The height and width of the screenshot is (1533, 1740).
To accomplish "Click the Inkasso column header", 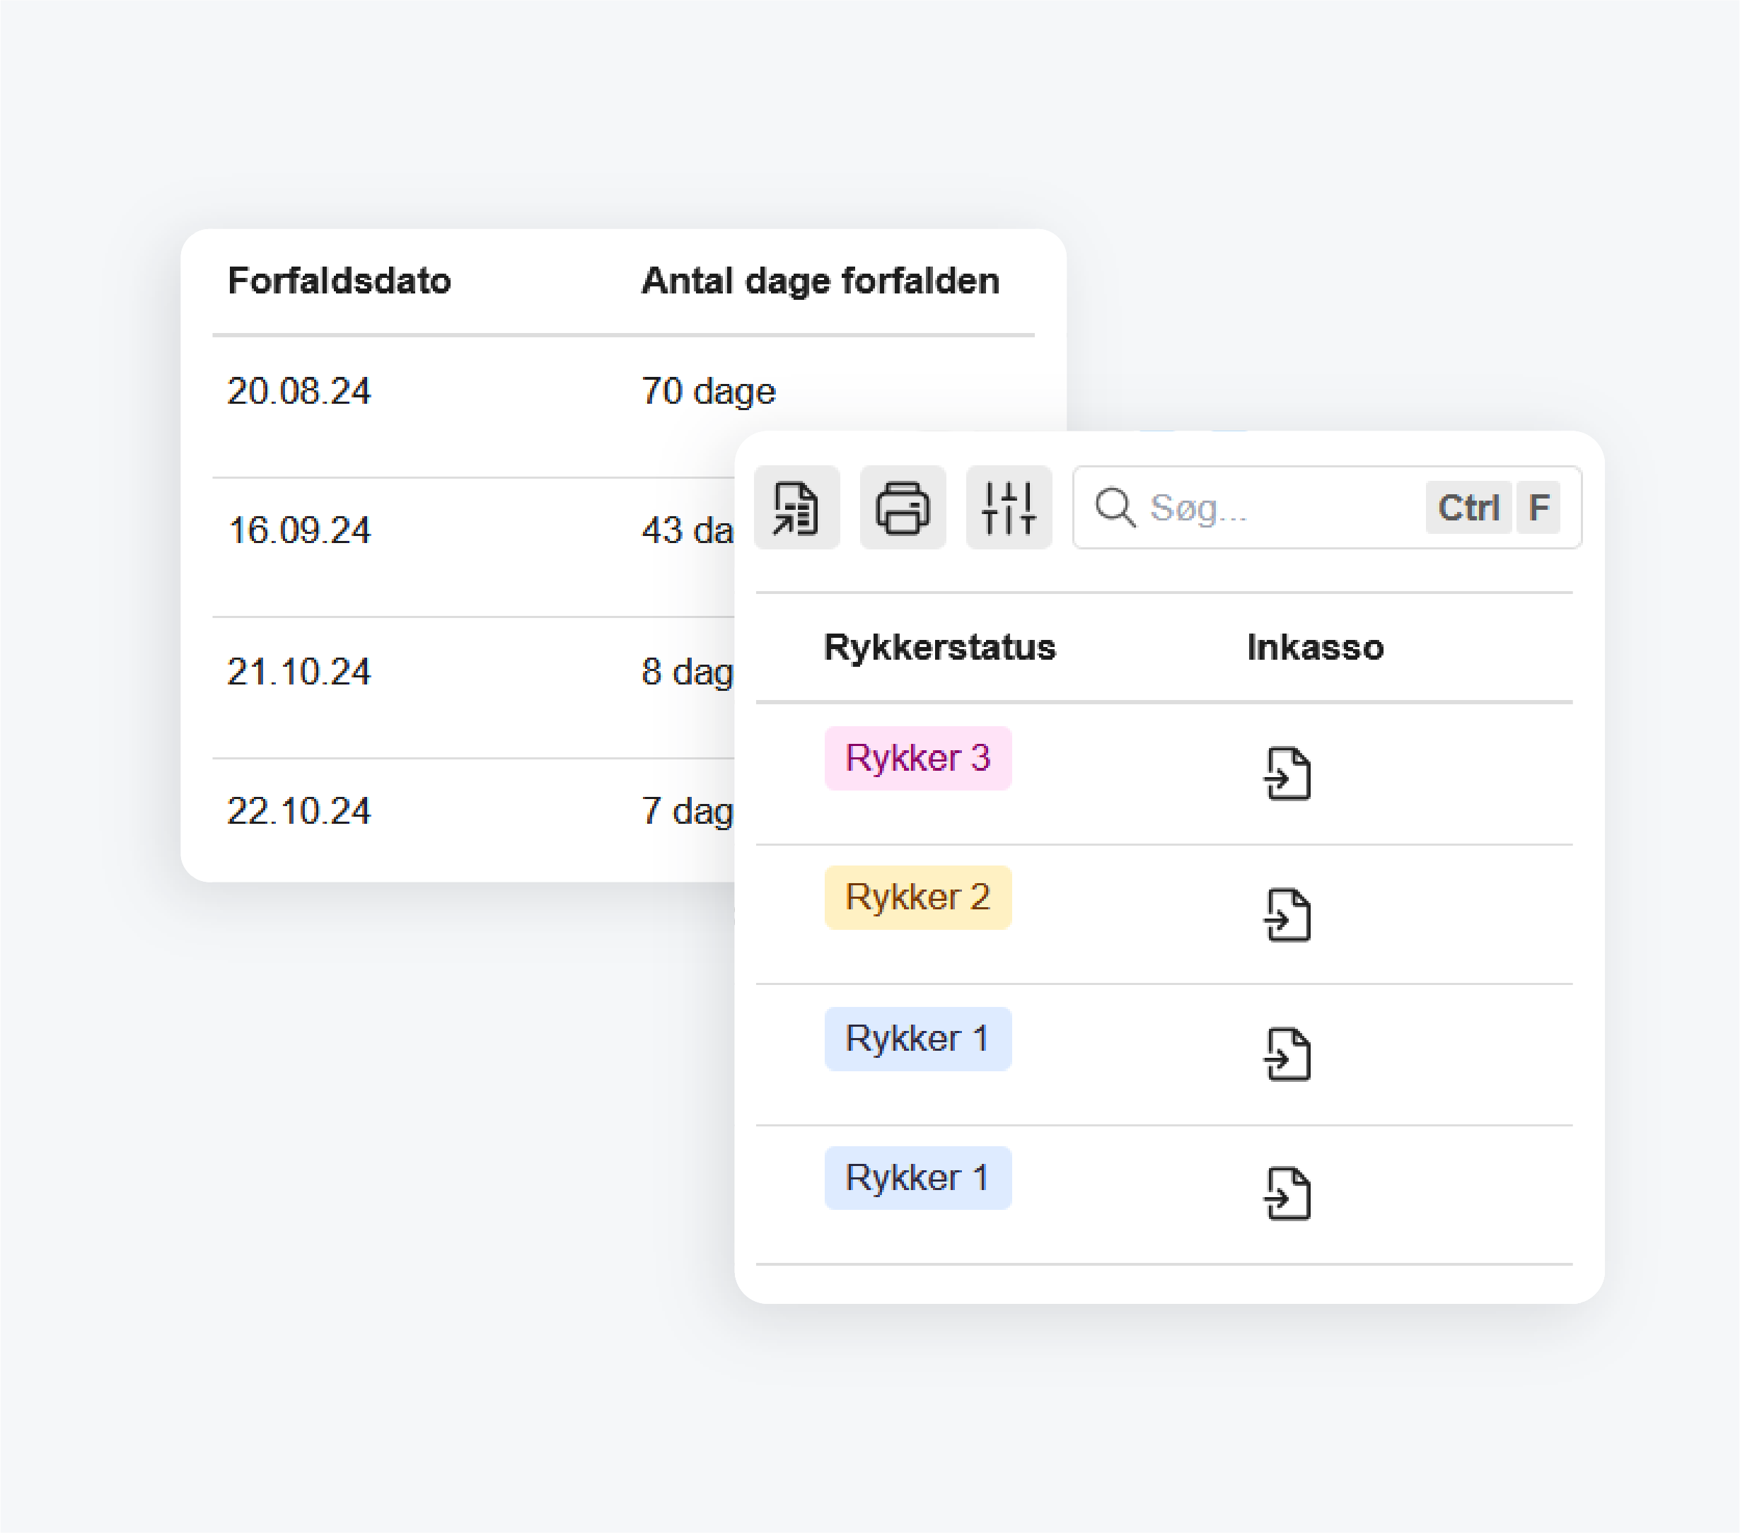I will [1315, 647].
